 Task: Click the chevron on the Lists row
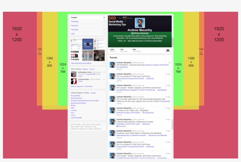(x=104, y=33)
